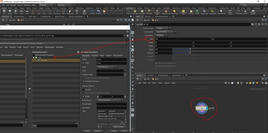
Task: Click the Discard button
Action: pyautogui.click(x=98, y=131)
